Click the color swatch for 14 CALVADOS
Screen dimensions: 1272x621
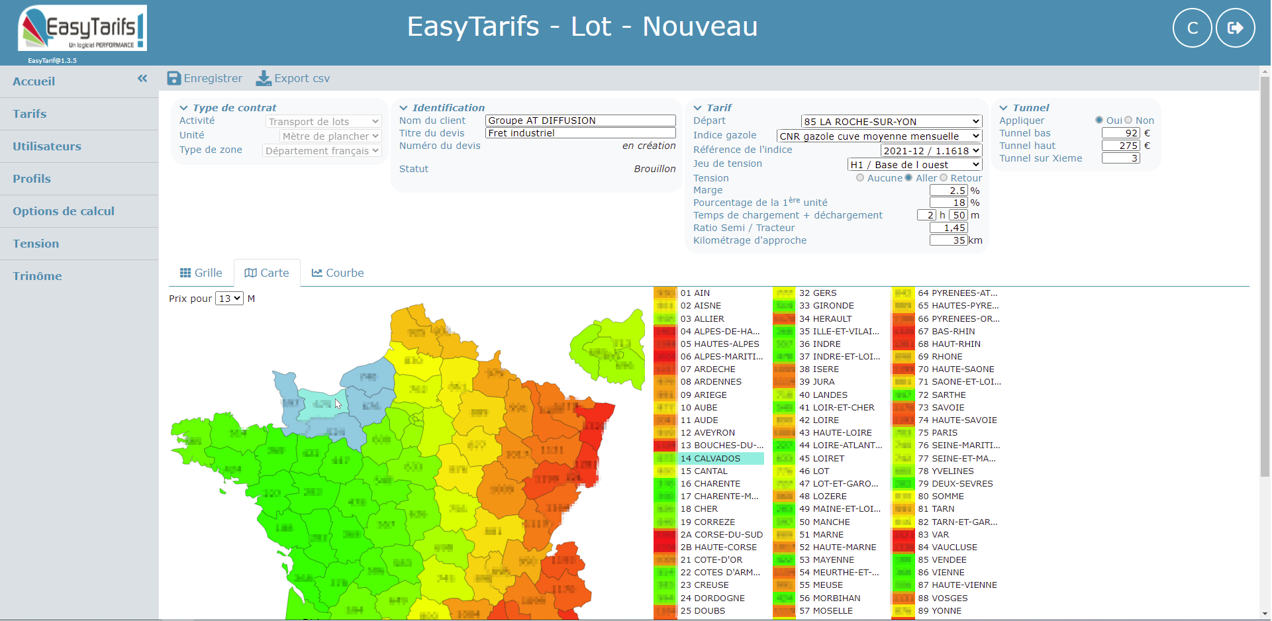tap(665, 458)
